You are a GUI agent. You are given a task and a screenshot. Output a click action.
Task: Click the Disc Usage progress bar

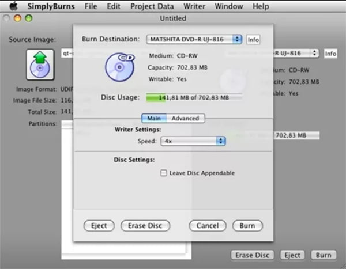194,97
